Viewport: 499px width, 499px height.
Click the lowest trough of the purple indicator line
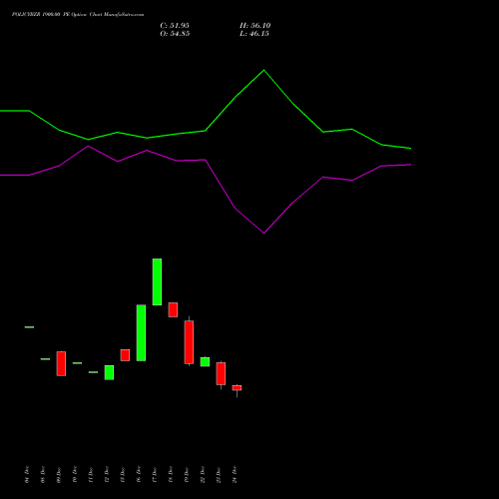click(264, 233)
